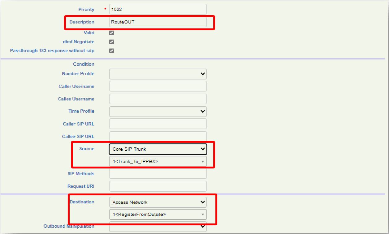
Task: Click the Description field containing RouteOUT
Action: tap(158, 22)
